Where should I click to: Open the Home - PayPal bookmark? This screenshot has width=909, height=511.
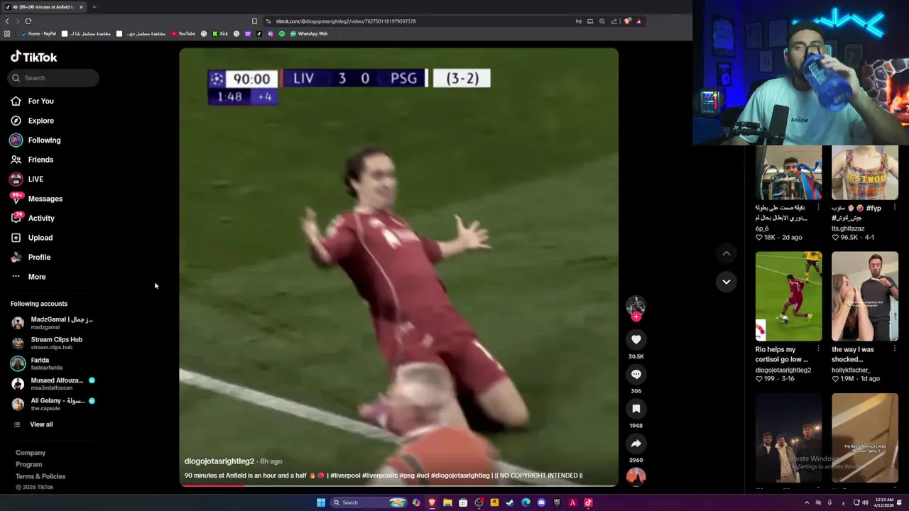(38, 33)
